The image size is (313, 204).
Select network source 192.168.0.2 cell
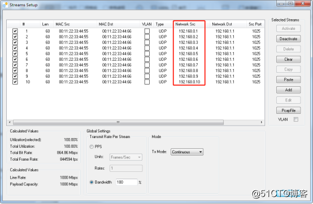(188, 37)
